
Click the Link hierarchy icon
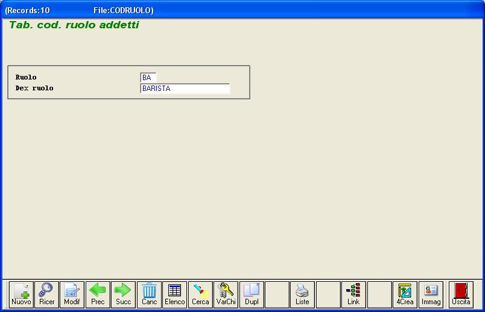(x=353, y=294)
